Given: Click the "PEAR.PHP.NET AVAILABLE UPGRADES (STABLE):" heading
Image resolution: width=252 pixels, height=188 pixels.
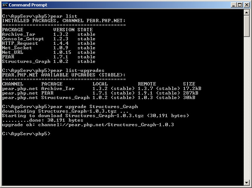Looking at the screenshot, I should click(64, 75).
